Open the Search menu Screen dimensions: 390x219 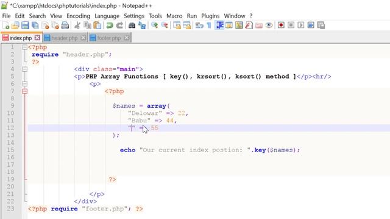pos(37,16)
